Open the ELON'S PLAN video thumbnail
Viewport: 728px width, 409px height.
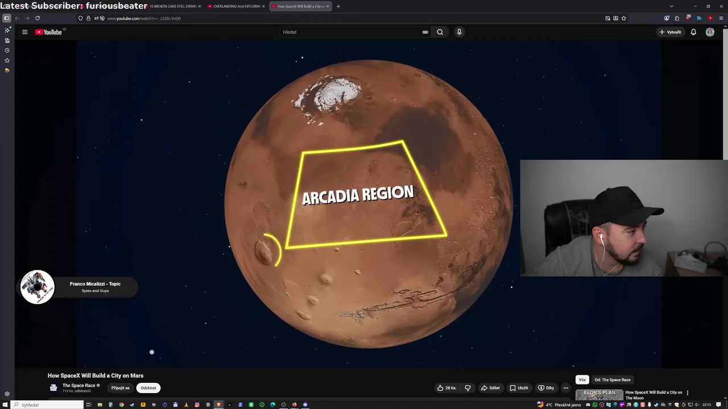[599, 395]
